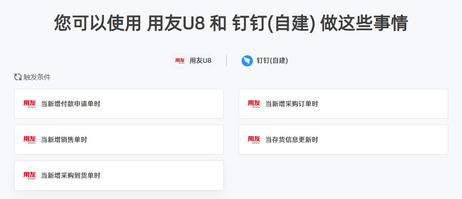Click the yonyou logo on 当新增采购订单时 card
The height and width of the screenshot is (199, 462).
(254, 104)
